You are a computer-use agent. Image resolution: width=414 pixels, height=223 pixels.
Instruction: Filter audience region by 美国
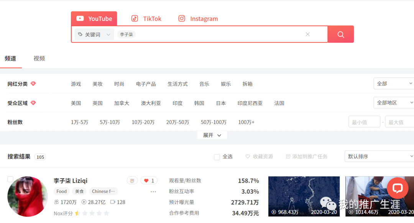76,103
